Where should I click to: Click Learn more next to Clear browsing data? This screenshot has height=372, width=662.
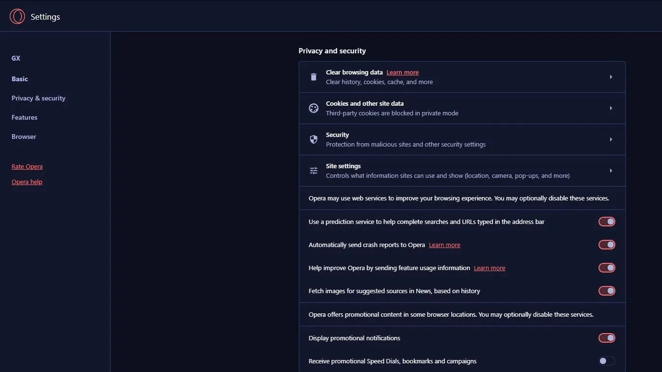click(403, 73)
